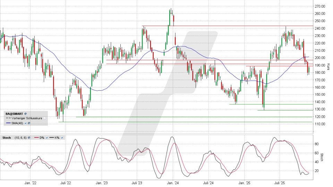Viewport: 333px width, 187px height.
Task: Click the black K% line swatch in legend
Action: (x=51, y=138)
